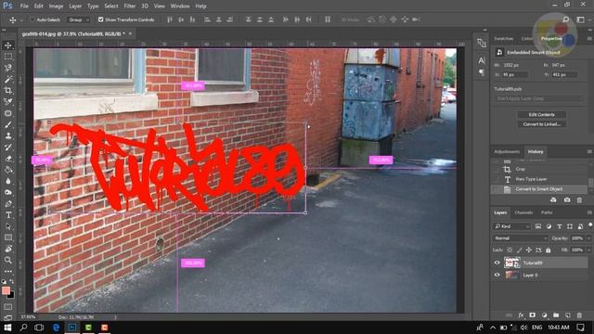The width and height of the screenshot is (594, 334).
Task: Switch to the Channels tab
Action: (x=523, y=212)
